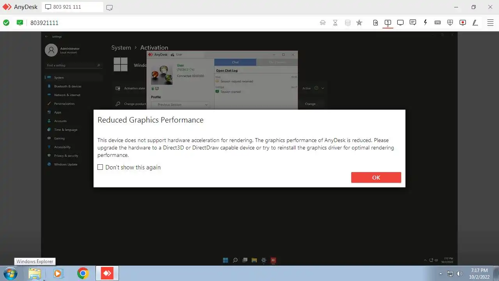Click remote taskbar Task View icon
This screenshot has height=281, width=499.
245,260
